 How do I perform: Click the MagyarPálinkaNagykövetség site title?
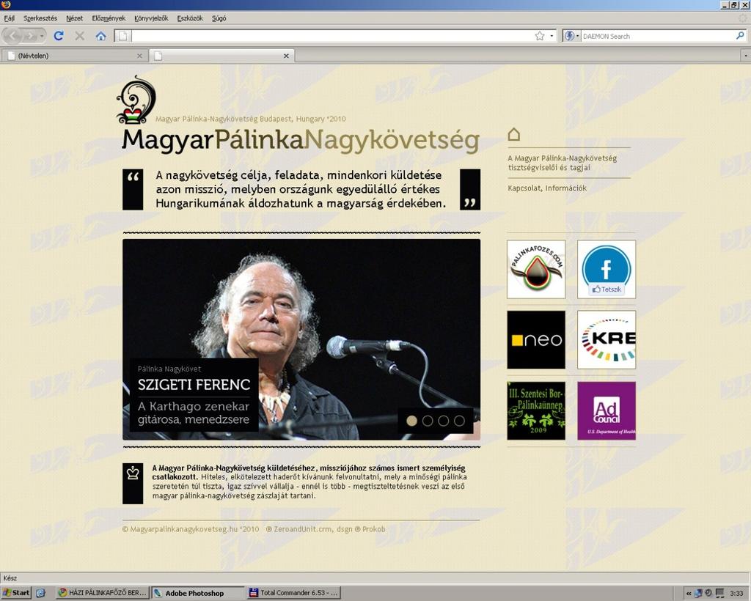click(300, 140)
